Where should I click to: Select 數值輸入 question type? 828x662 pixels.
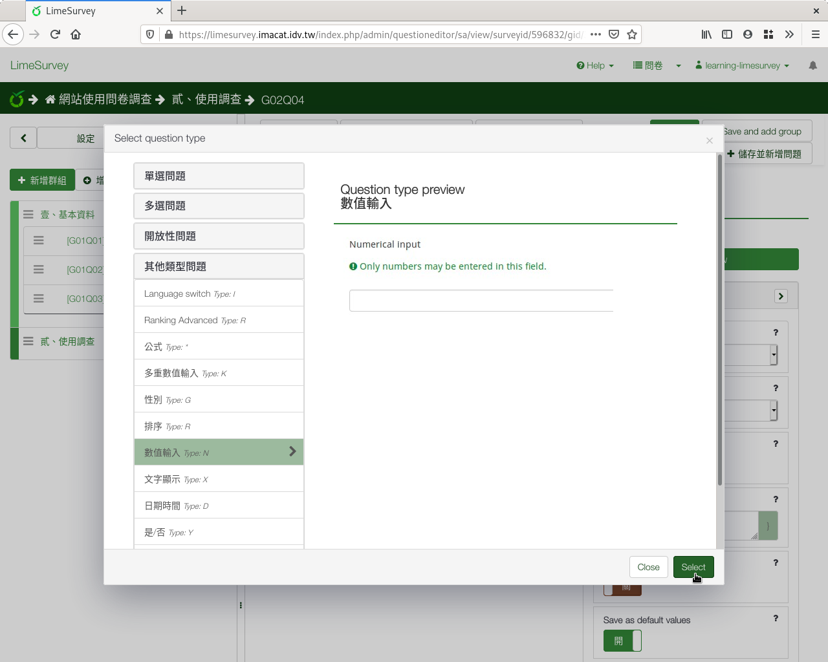[x=219, y=453]
